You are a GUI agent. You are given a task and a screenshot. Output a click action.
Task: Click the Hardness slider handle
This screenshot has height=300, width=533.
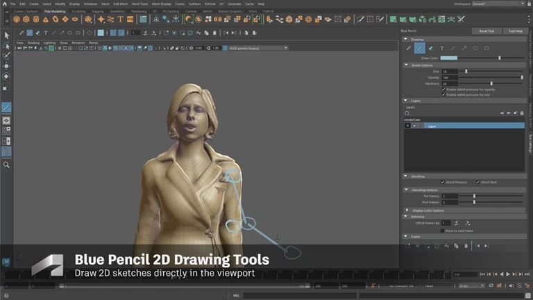[491, 83]
